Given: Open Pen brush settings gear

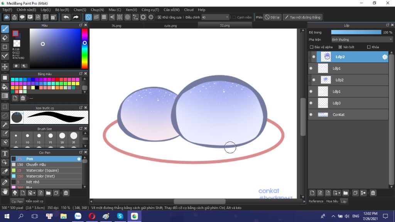Looking at the screenshot, I should coord(79,159).
